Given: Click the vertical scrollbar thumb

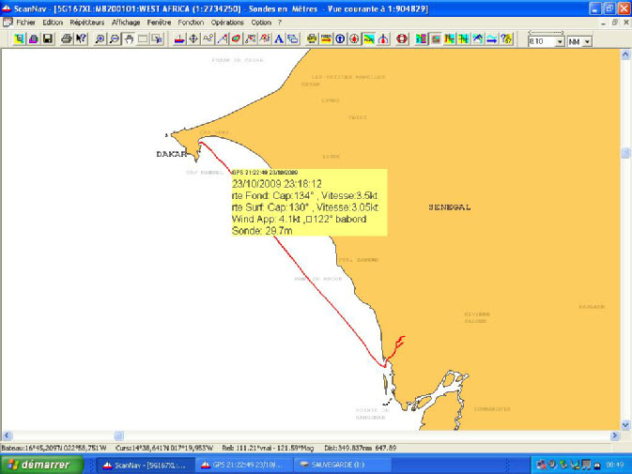Looking at the screenshot, I should point(625,153).
